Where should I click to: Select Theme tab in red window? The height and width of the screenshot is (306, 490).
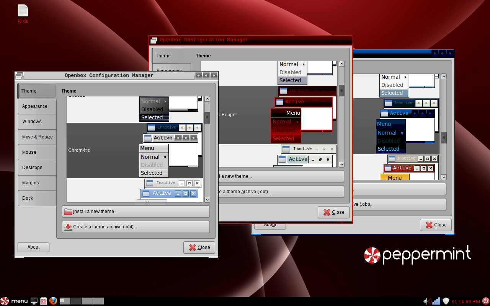[171, 56]
